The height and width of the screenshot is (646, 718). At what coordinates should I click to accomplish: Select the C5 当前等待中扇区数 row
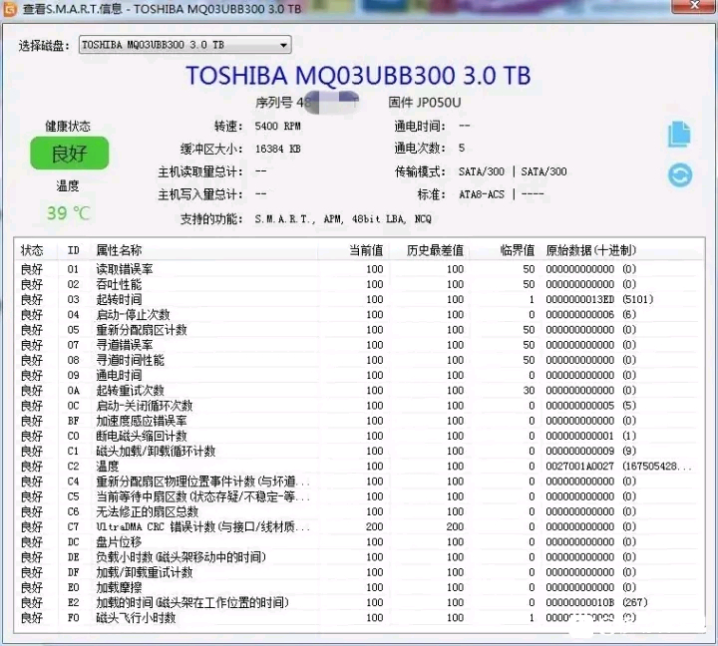point(359,495)
